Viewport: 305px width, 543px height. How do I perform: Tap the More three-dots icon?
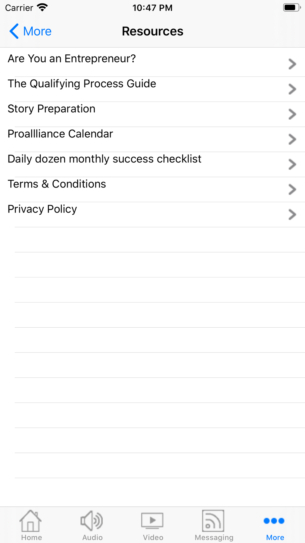[274, 521]
